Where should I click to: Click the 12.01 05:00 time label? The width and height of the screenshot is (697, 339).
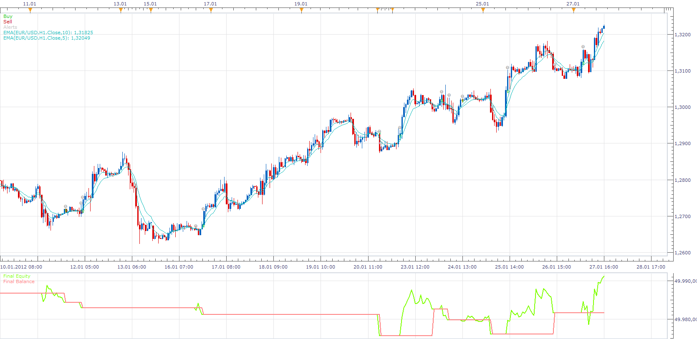[85, 267]
